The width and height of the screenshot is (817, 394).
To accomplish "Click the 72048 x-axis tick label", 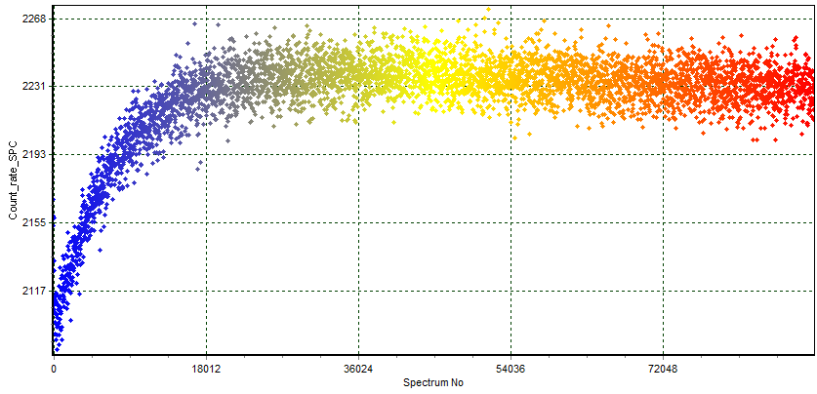I will (x=663, y=370).
